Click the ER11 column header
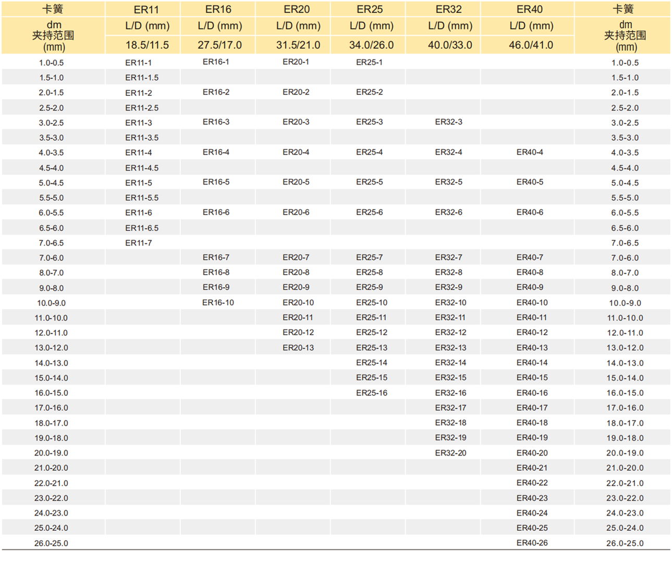This screenshot has height=563, width=672. pos(146,9)
